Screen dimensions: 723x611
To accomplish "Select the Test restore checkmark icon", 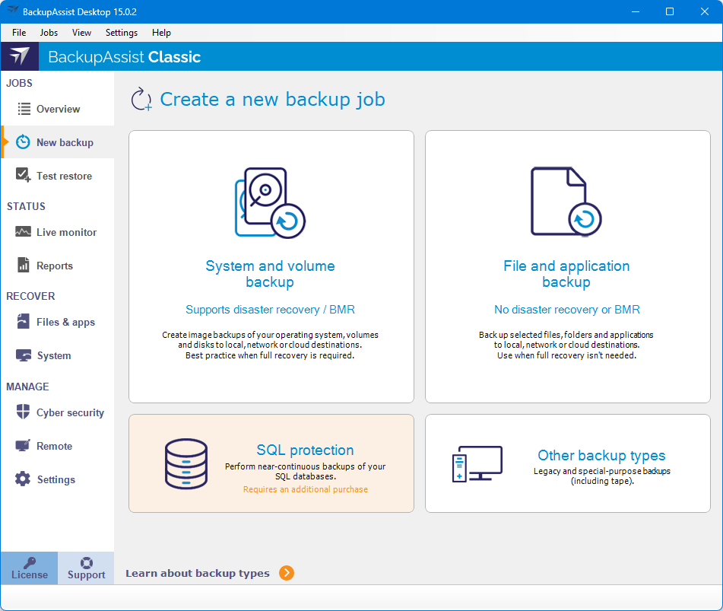I will click(24, 176).
